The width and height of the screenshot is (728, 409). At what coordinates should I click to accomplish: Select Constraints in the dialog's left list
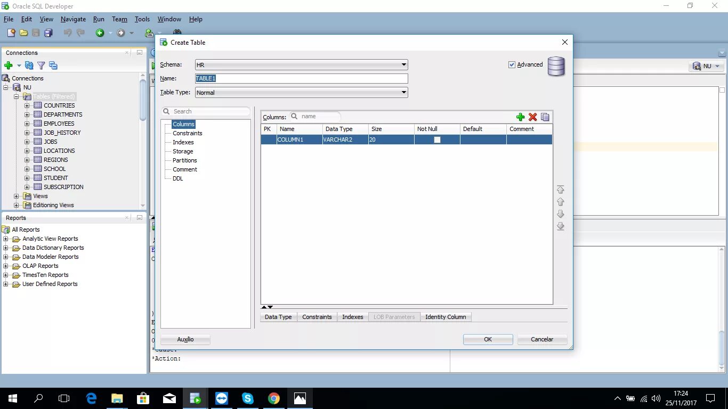tap(188, 133)
